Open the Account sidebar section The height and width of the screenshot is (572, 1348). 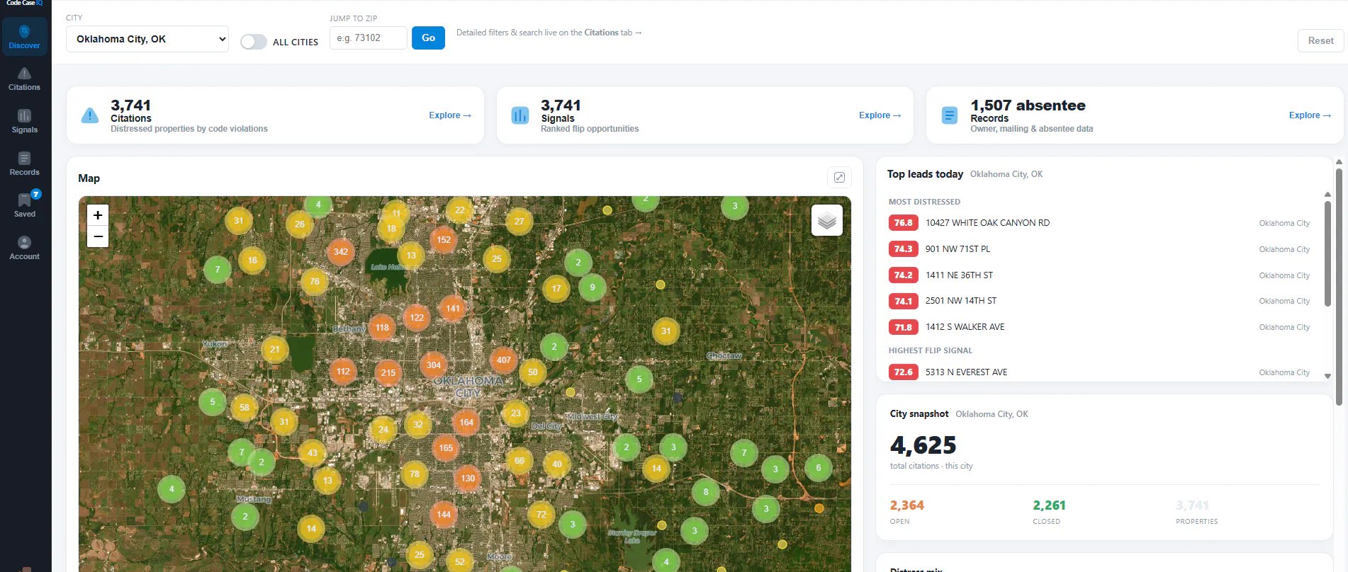[x=25, y=248]
